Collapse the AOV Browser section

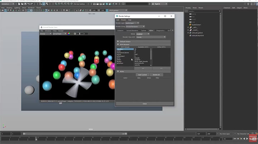click(118, 45)
